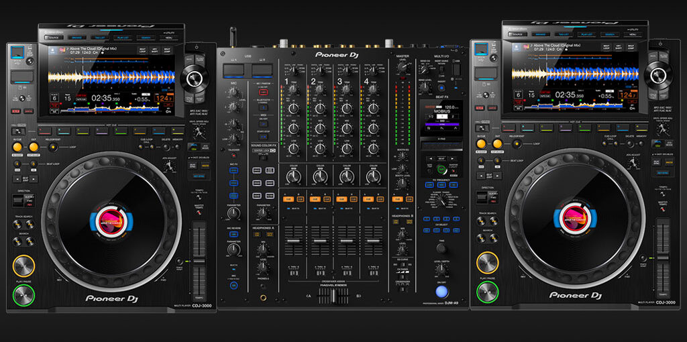Click channel 1 TRIM knob
Viewport: 687px width, 342px height.
(293, 89)
